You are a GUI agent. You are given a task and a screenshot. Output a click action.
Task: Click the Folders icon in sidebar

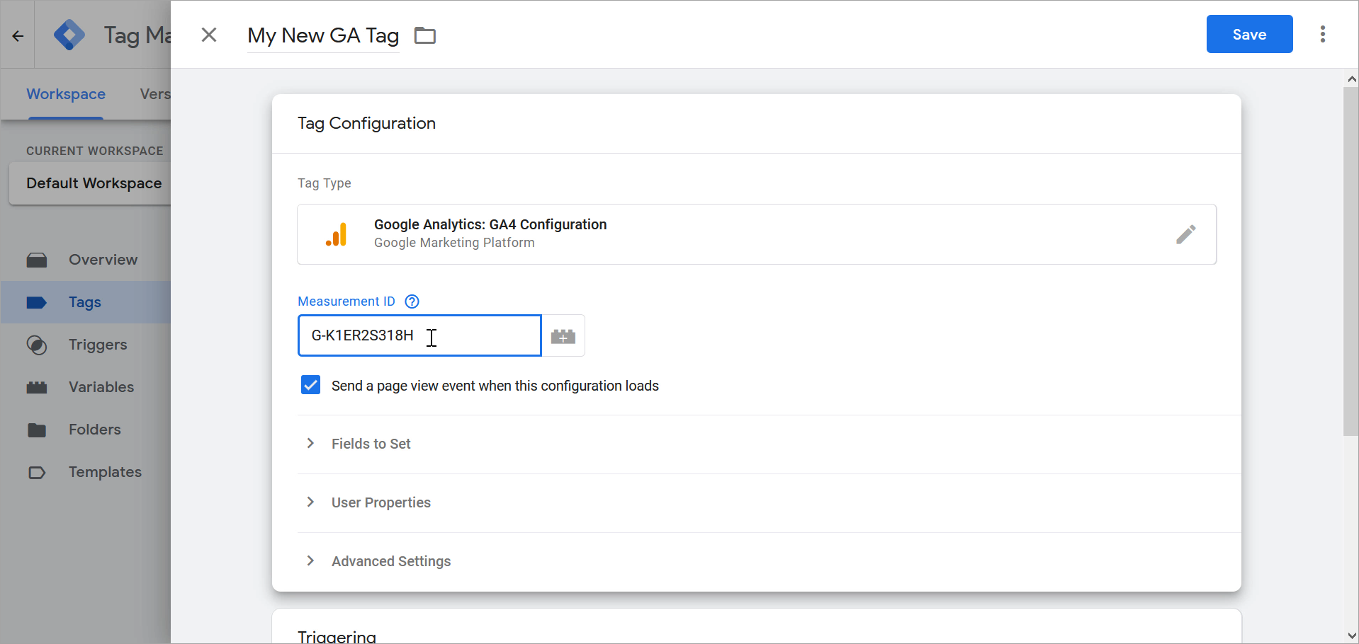click(37, 430)
